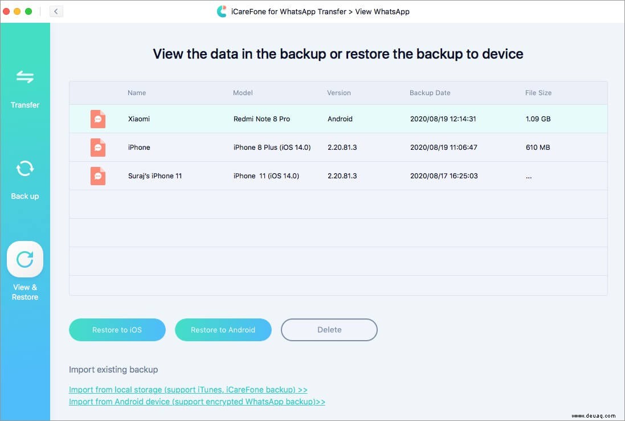Viewport: 625px width, 421px height.
Task: Click the View & Restore sidebar label
Action: click(x=24, y=292)
